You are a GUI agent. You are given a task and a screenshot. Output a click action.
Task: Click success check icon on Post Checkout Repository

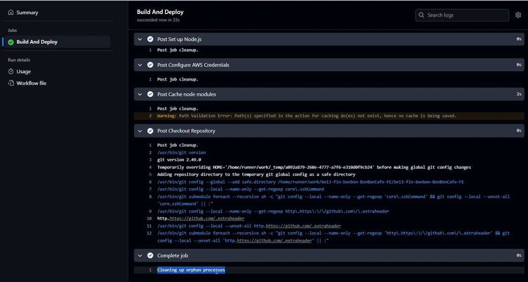[x=150, y=130]
